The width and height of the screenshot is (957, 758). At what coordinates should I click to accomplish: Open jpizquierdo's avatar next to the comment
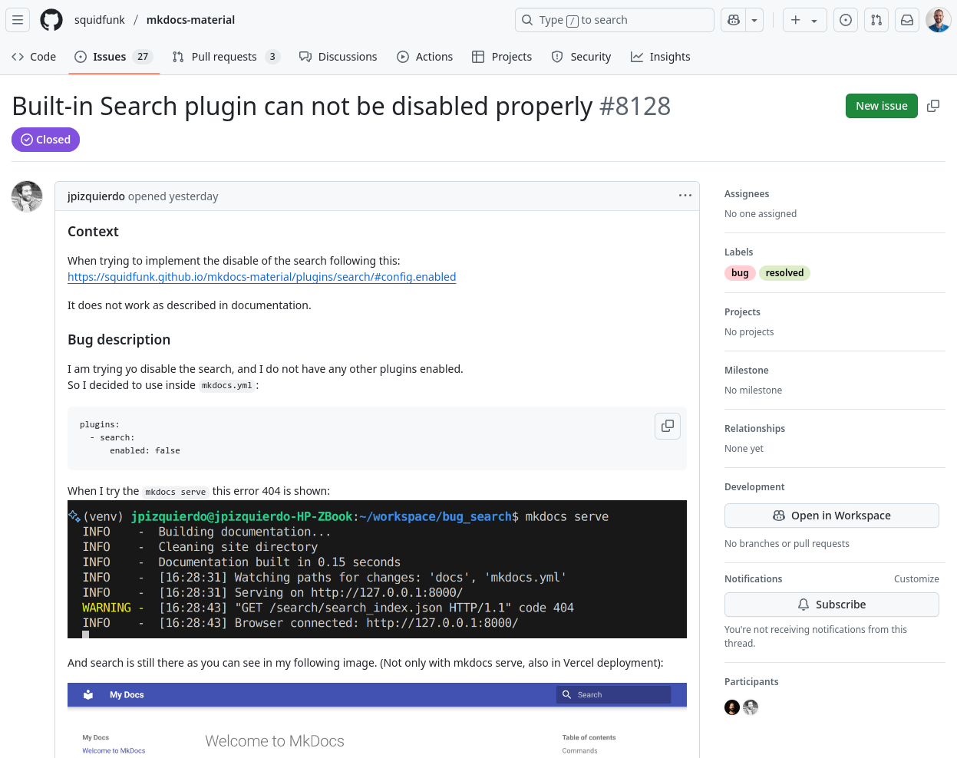pyautogui.click(x=27, y=196)
